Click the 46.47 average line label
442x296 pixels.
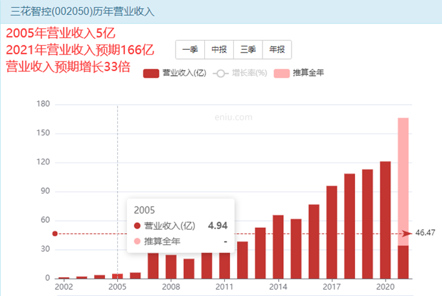[425, 233]
